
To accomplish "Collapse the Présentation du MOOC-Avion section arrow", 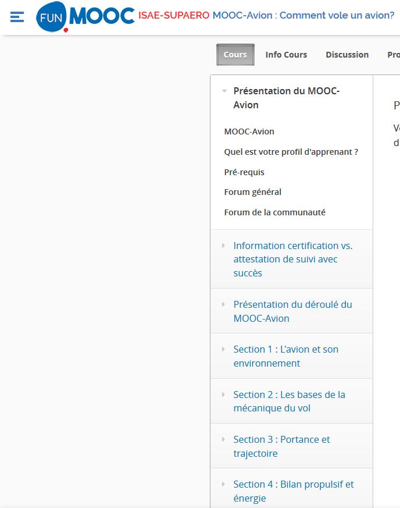I will tap(224, 91).
